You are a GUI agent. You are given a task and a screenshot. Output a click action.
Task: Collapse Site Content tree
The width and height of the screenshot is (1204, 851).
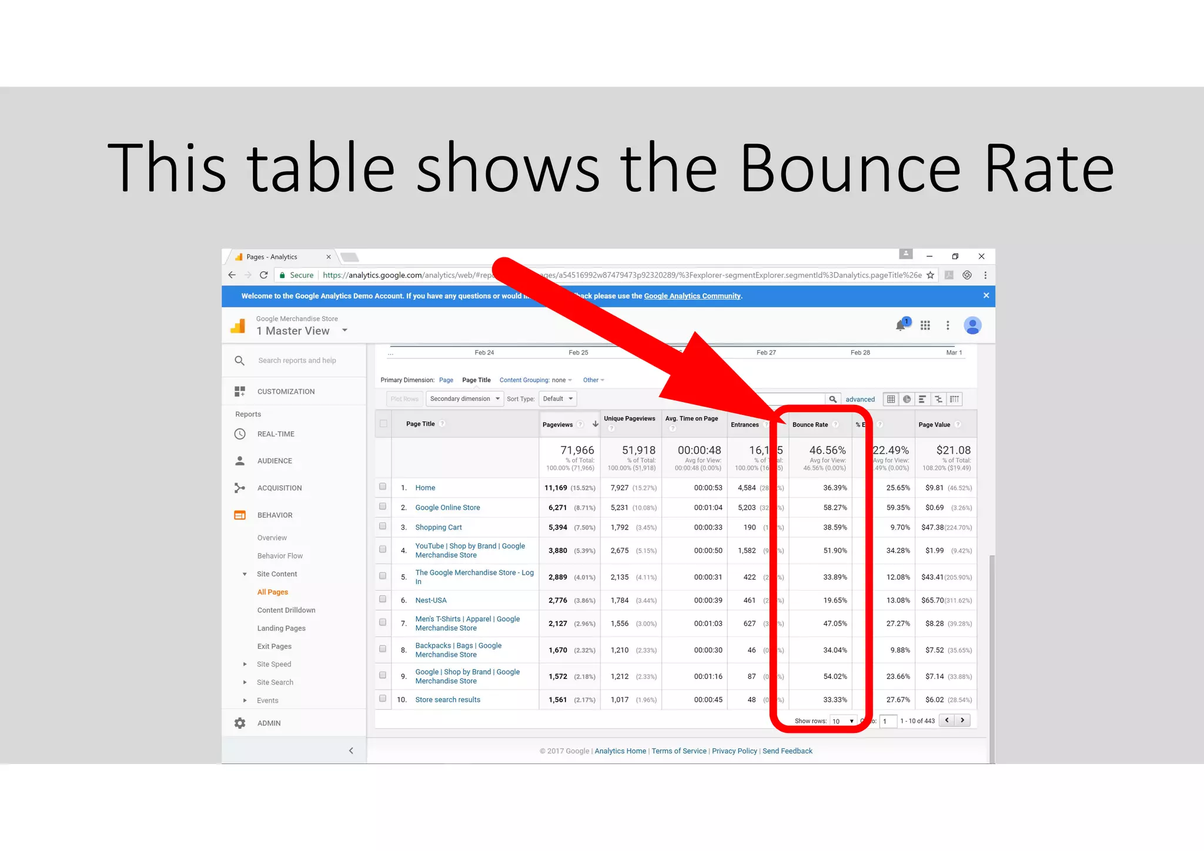pyautogui.click(x=245, y=574)
